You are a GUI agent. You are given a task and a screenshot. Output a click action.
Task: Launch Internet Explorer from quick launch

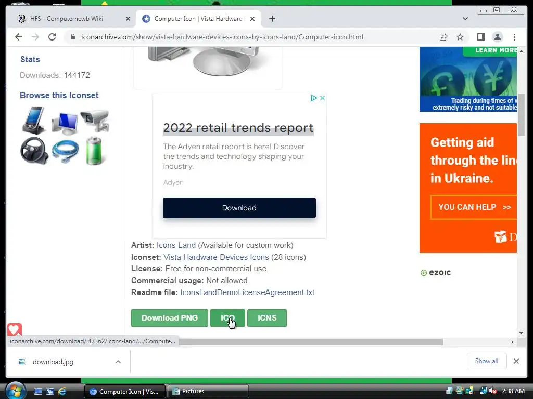tap(62, 392)
